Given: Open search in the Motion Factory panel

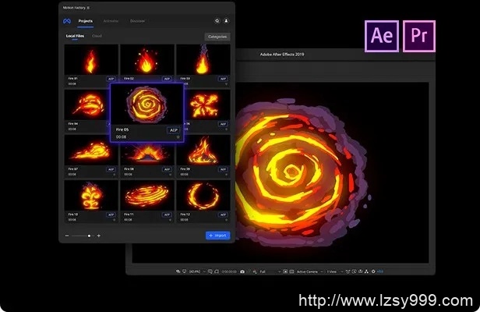Looking at the screenshot, I should 216,21.
